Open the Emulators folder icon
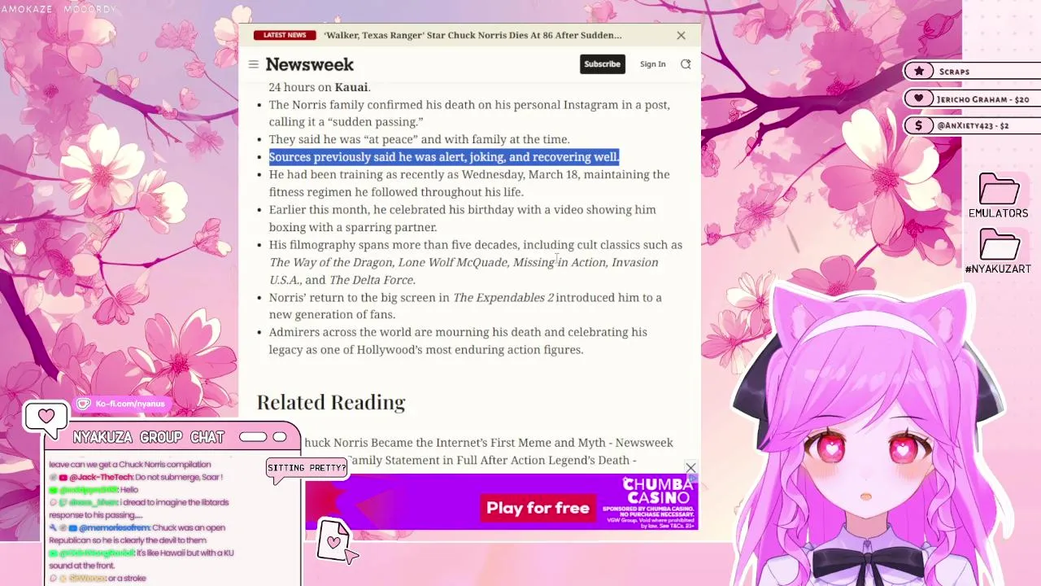This screenshot has width=1041, height=586. point(999,190)
